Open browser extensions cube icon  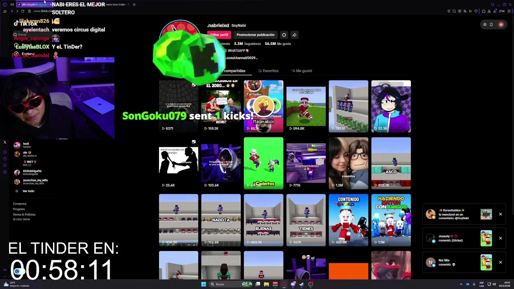click(484, 11)
